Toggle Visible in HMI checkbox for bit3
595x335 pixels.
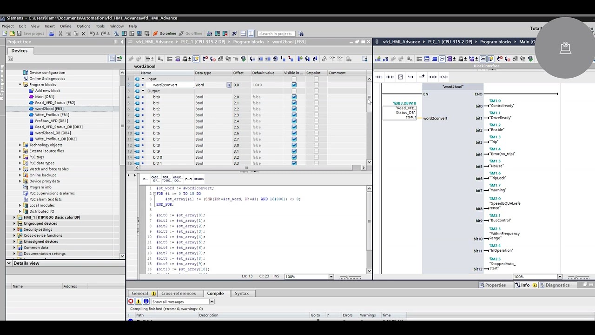click(294, 115)
